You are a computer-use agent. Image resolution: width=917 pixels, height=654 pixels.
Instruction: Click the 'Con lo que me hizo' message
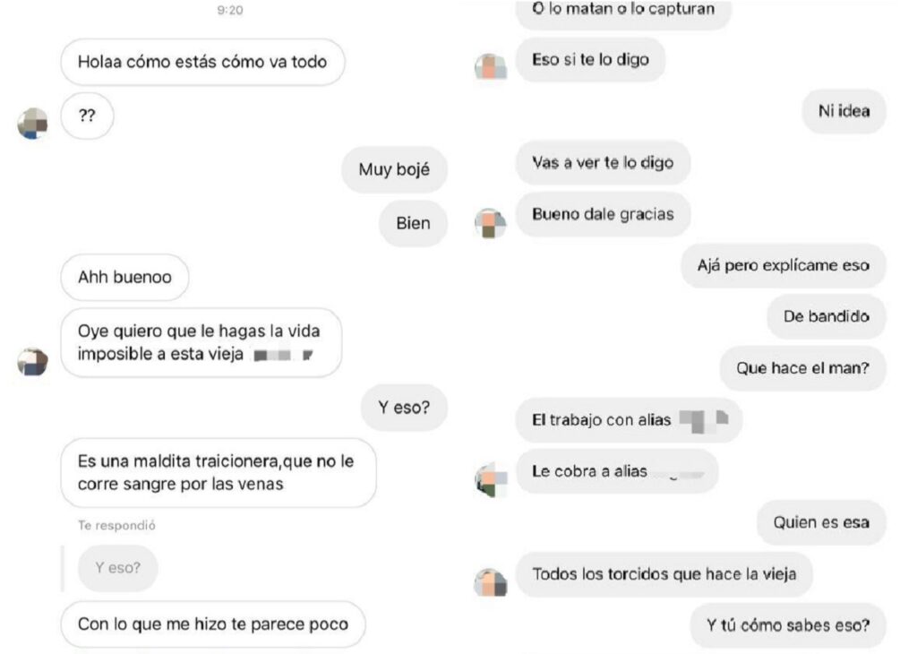tap(213, 624)
